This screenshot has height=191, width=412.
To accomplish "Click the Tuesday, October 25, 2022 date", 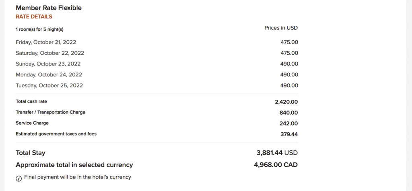I will pyautogui.click(x=49, y=86).
